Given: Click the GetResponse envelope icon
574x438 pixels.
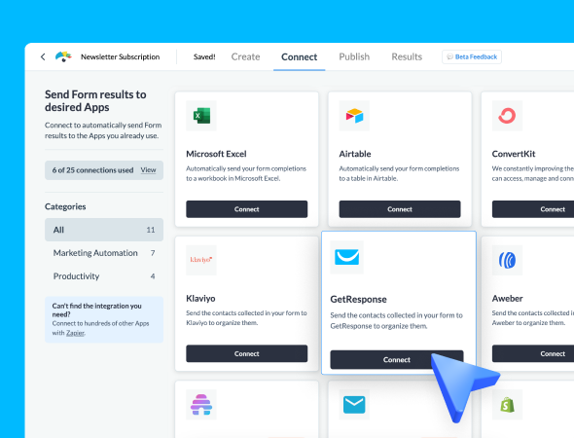Looking at the screenshot, I should [347, 257].
